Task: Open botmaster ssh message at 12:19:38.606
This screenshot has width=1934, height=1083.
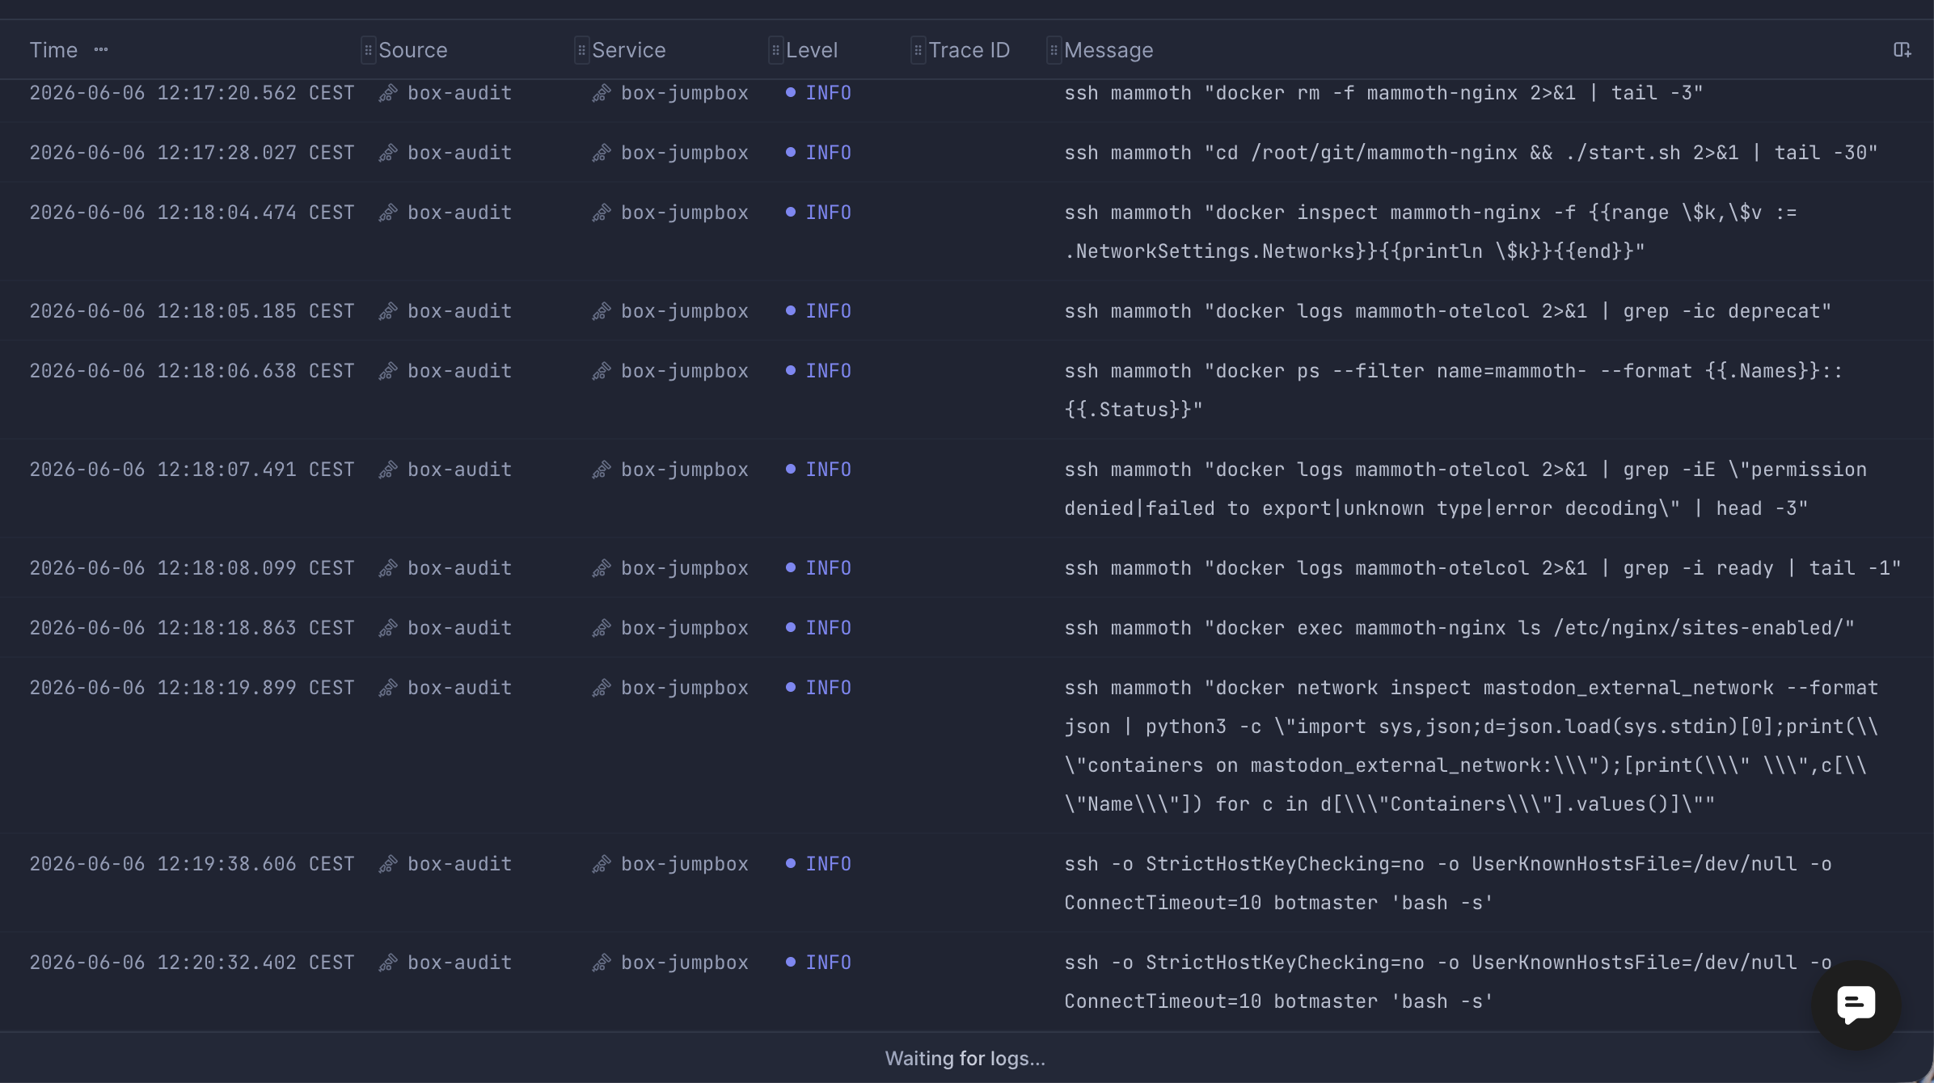Action: click(1447, 883)
